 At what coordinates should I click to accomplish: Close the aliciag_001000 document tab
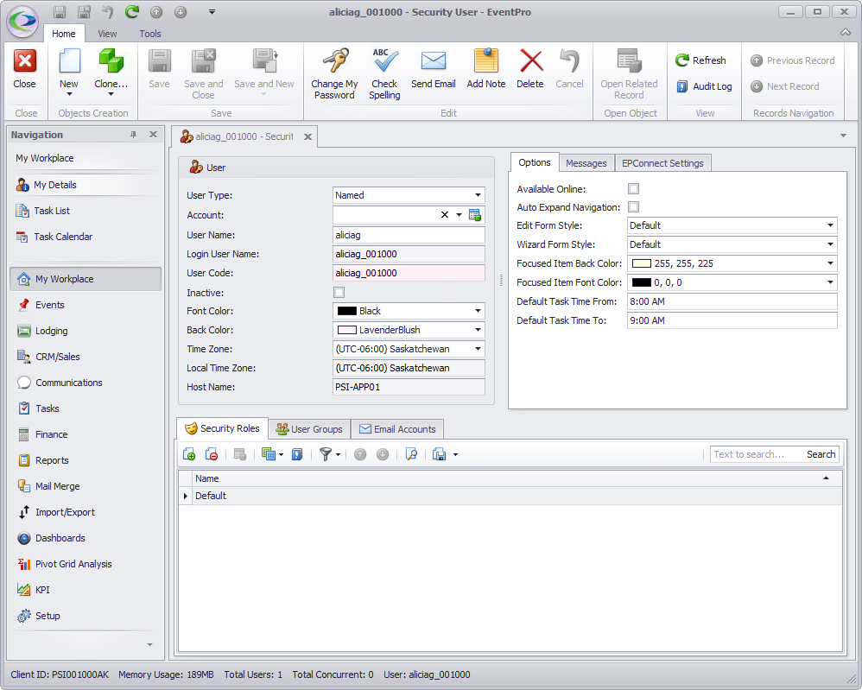point(307,137)
